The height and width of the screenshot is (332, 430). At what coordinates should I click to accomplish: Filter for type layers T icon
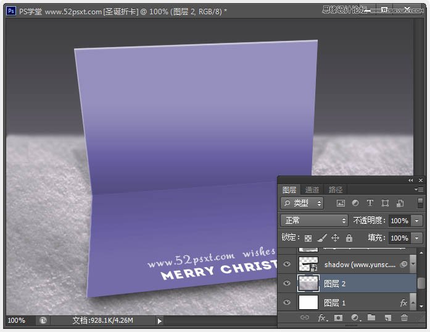pos(370,203)
